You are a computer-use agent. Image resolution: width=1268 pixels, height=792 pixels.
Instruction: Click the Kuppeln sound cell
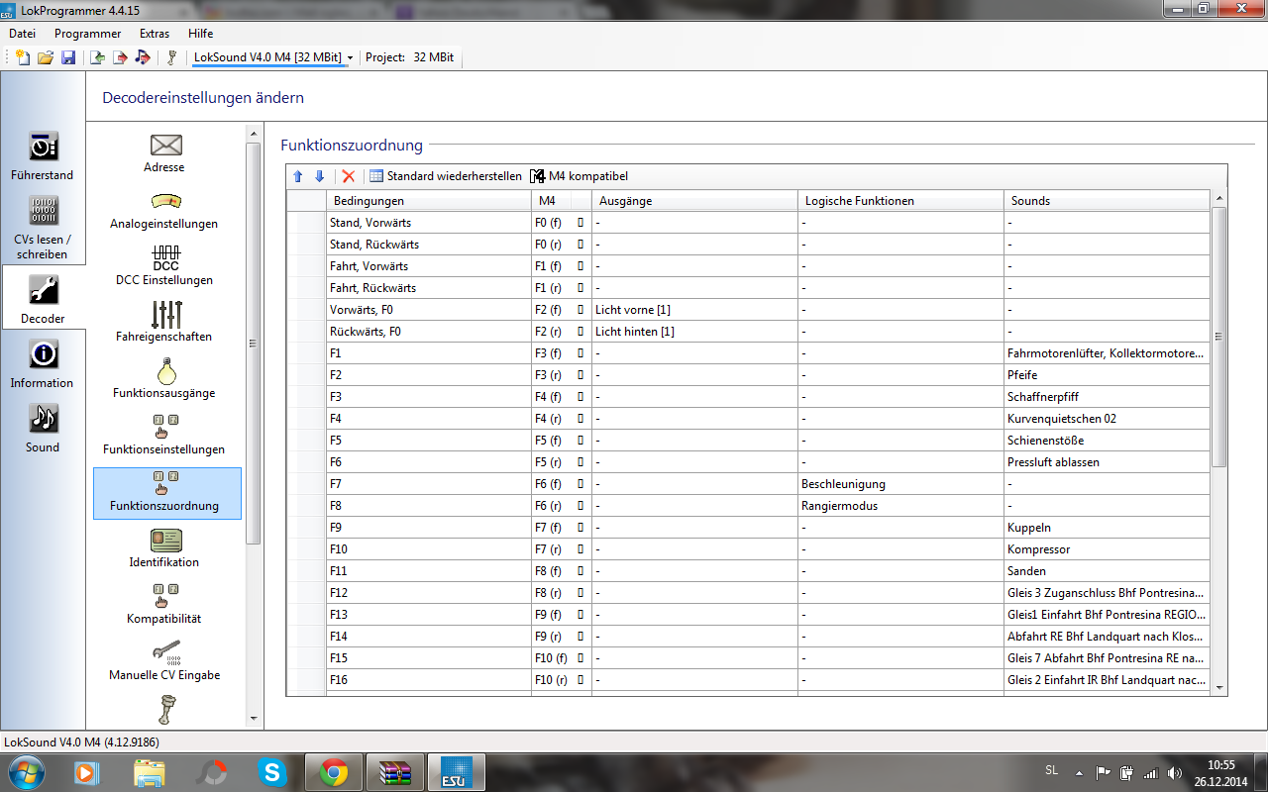pyautogui.click(x=1107, y=528)
